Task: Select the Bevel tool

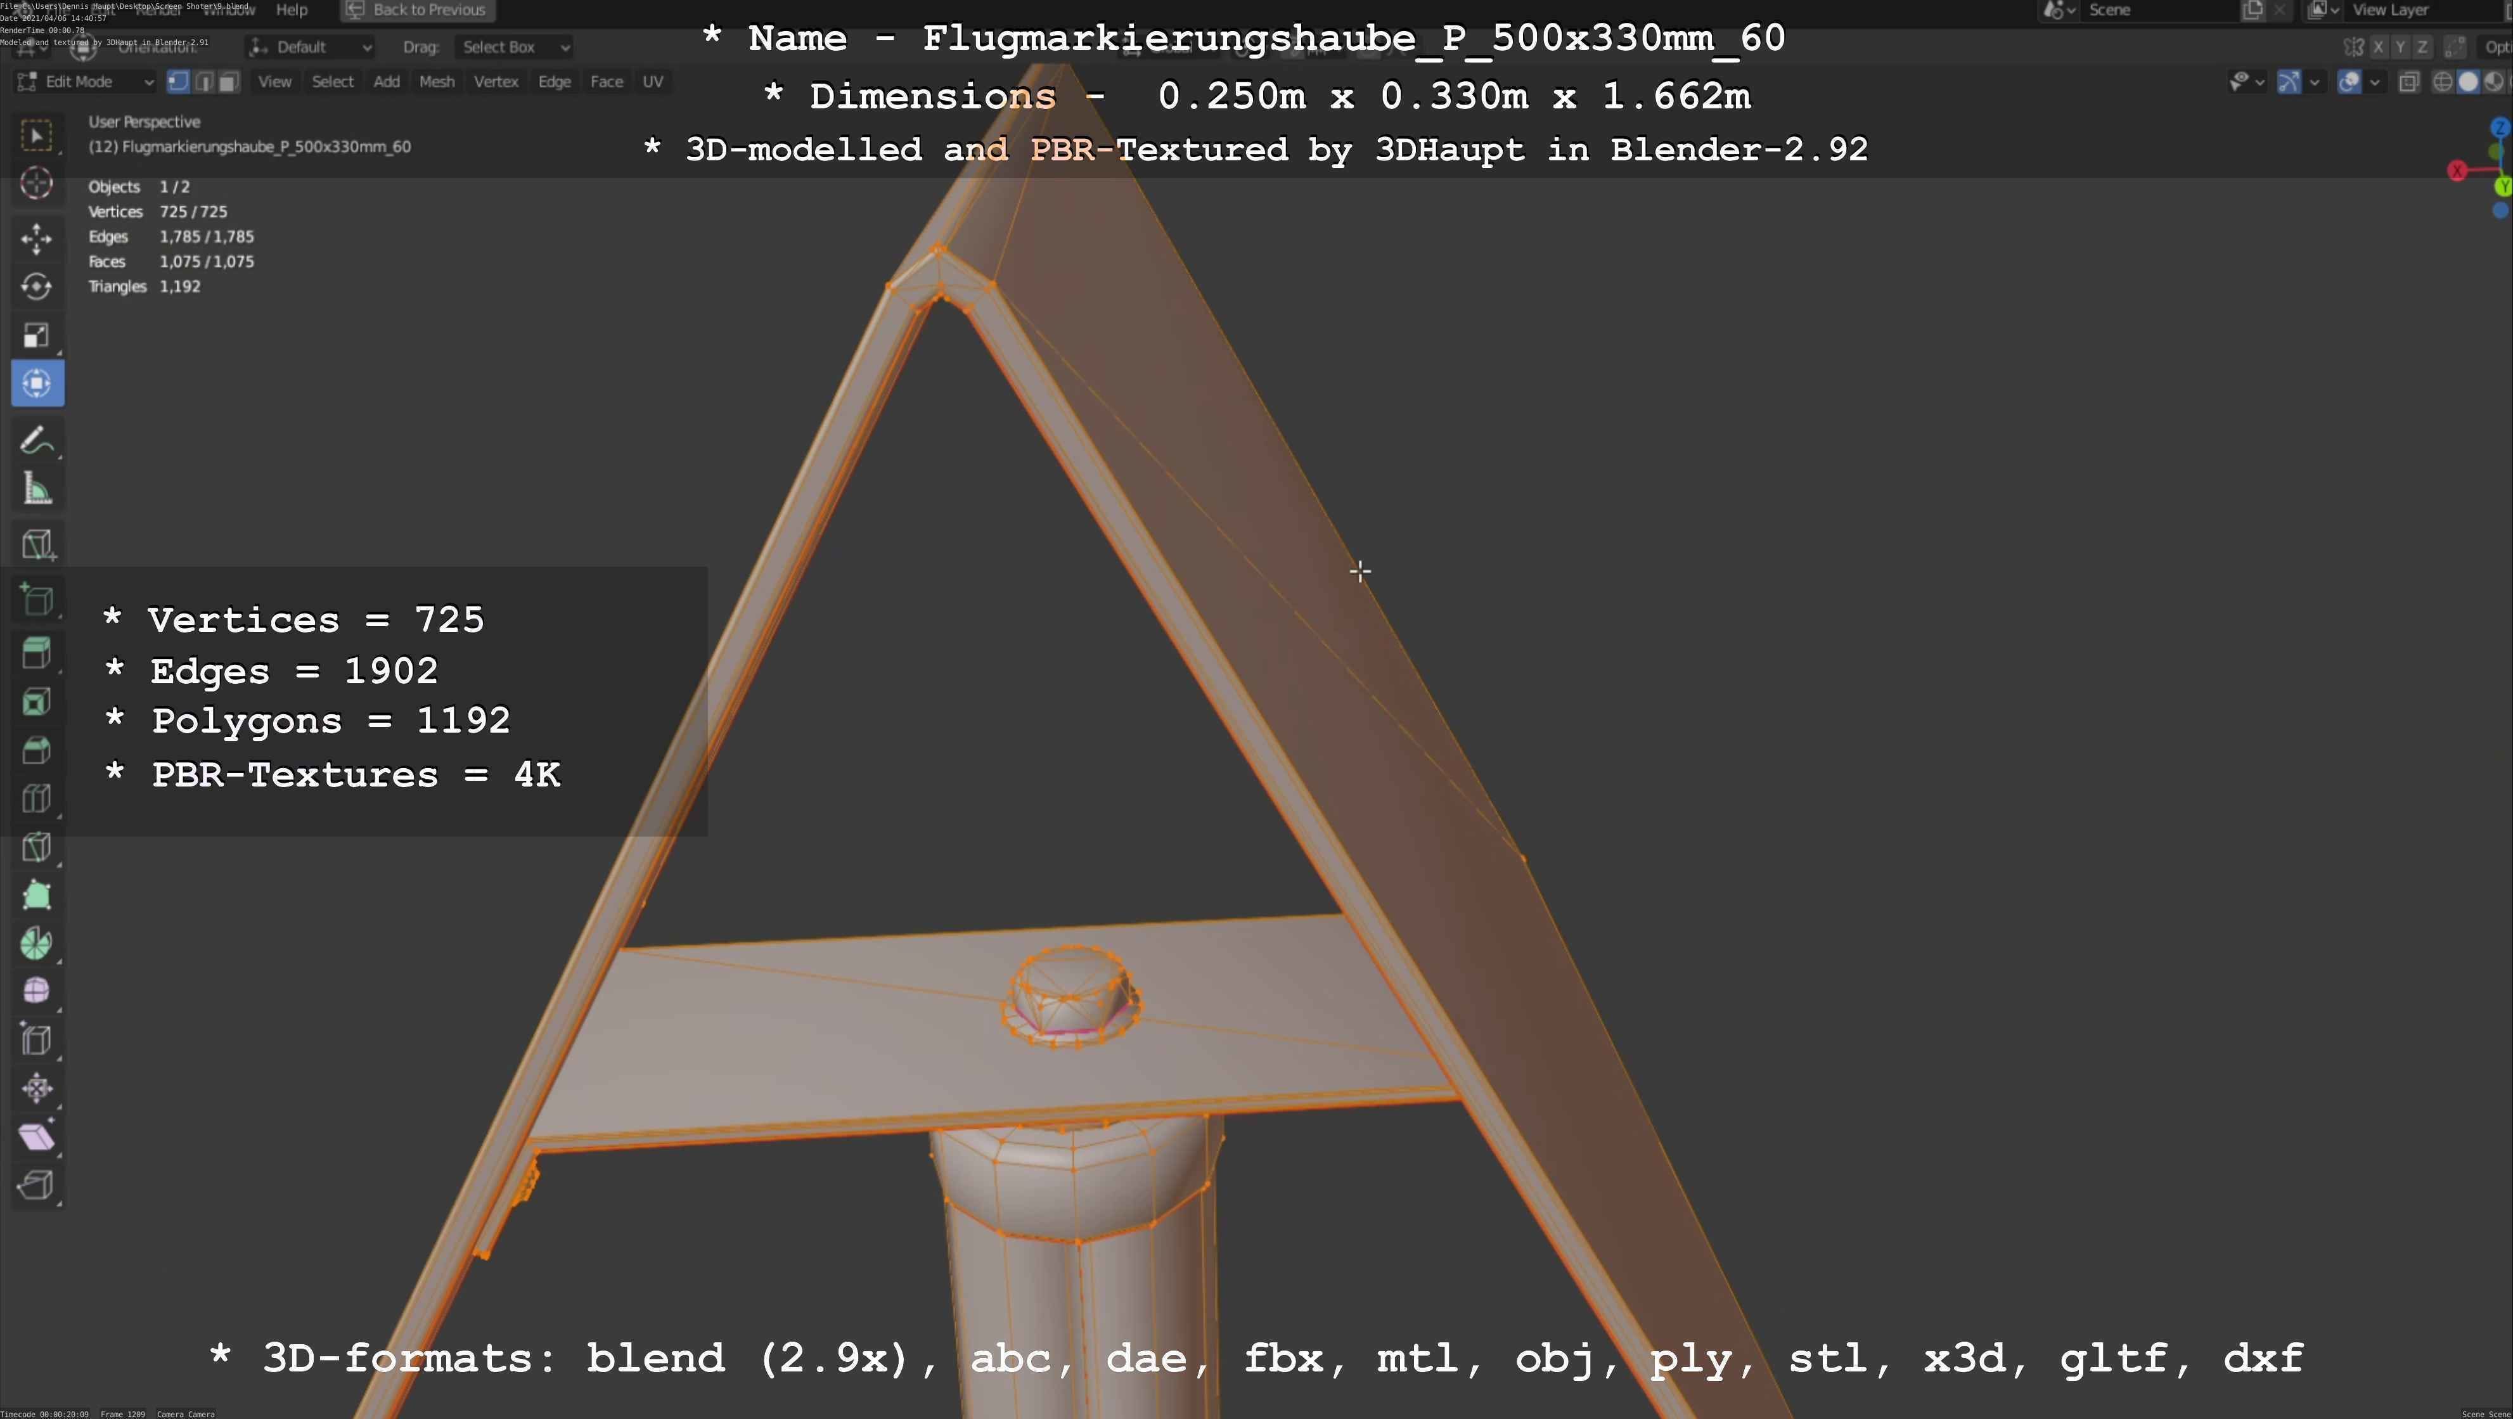Action: point(37,750)
